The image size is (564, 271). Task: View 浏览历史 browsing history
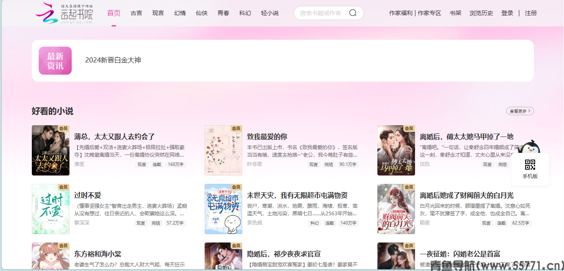482,13
